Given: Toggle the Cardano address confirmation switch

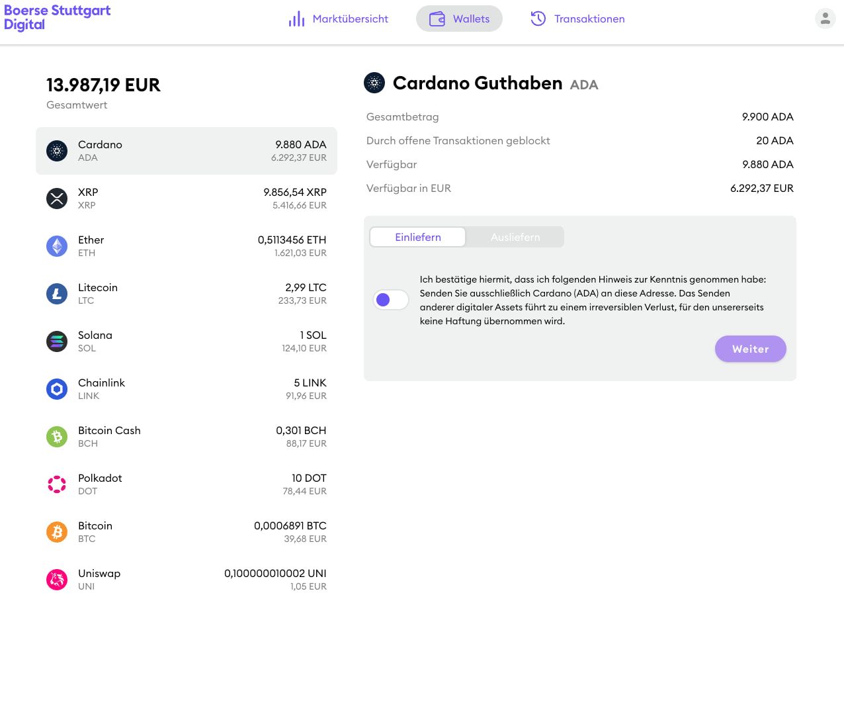Looking at the screenshot, I should [390, 300].
